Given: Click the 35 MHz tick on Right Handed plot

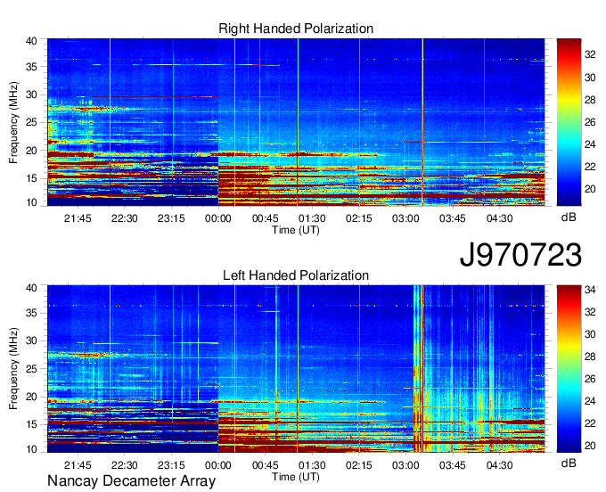Looking at the screenshot, I should [31, 67].
